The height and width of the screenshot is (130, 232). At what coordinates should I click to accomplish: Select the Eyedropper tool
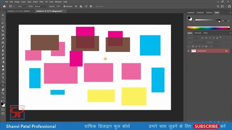pos(3,39)
